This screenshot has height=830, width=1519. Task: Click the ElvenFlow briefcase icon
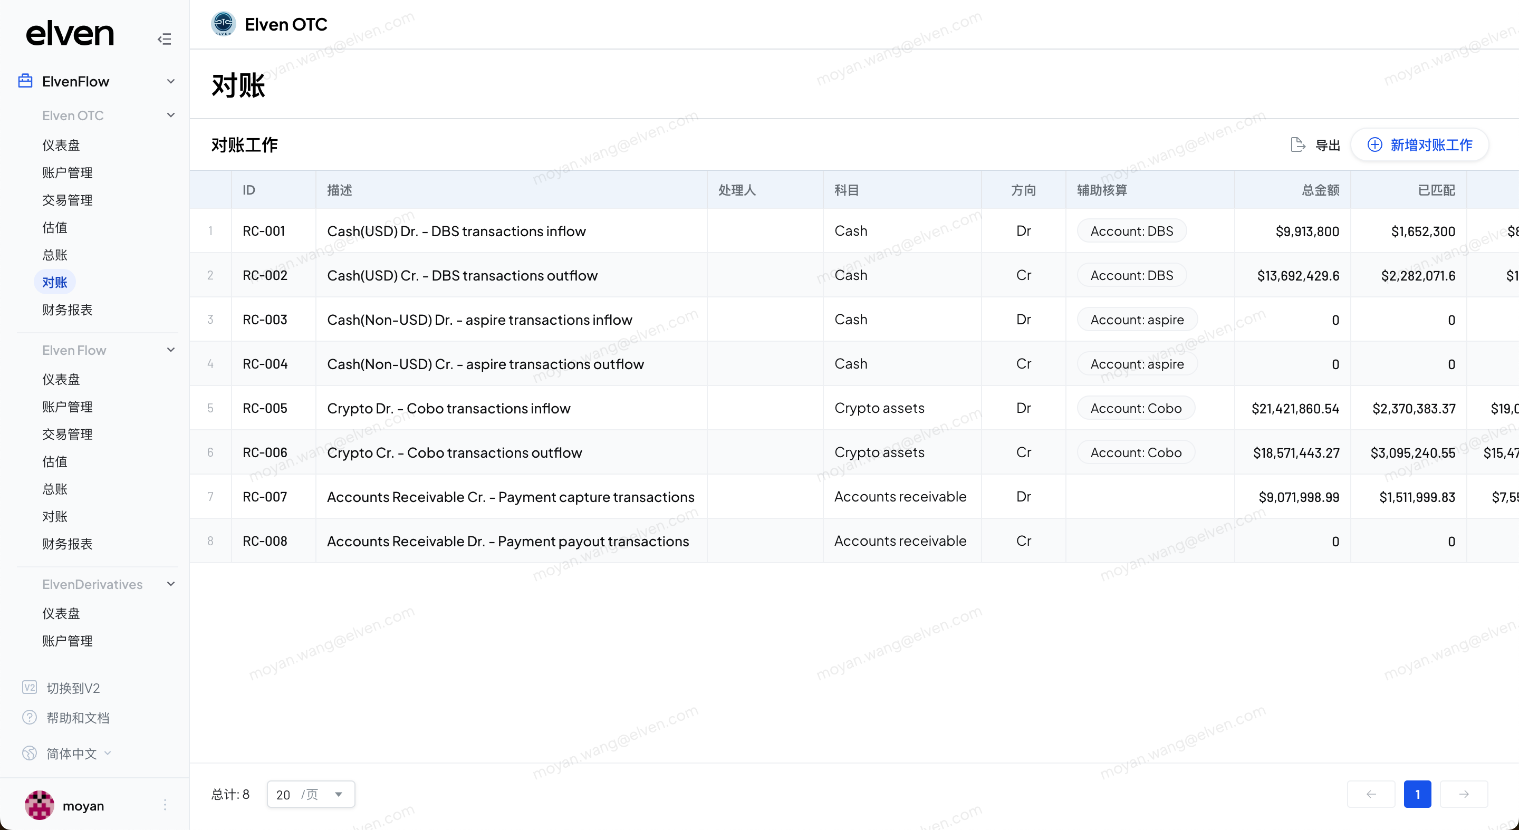25,81
